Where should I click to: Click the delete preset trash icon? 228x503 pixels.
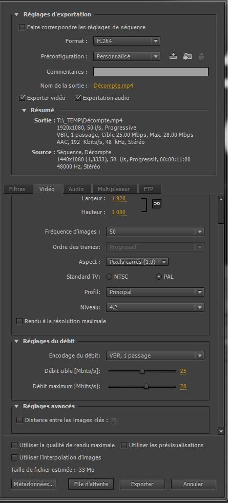[x=201, y=56]
